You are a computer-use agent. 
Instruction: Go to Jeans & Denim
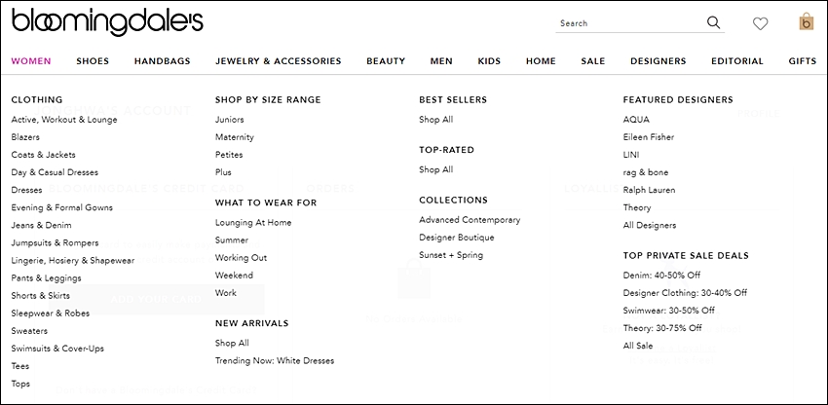[41, 225]
